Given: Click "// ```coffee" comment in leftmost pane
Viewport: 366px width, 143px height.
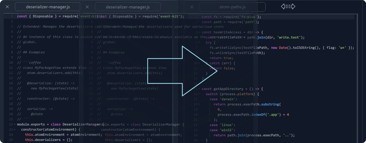Looking at the screenshot, I should tap(29, 63).
